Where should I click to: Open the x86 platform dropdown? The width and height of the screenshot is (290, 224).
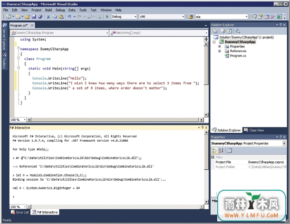[183, 17]
